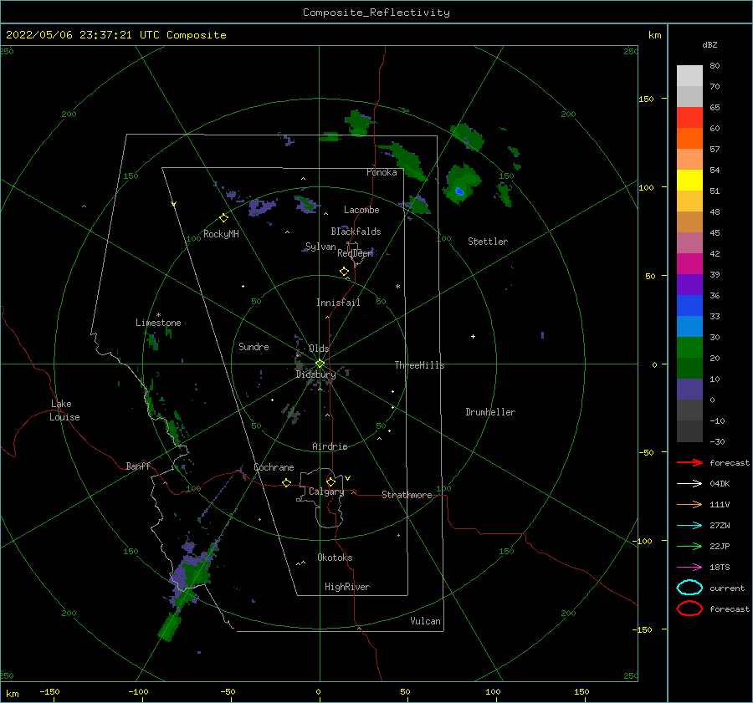Click the lightest grey swatch atop dBZ scale

(689, 76)
